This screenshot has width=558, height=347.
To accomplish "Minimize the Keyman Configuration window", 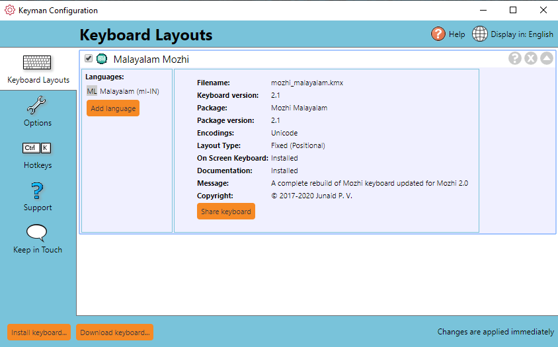I will pyautogui.click(x=483, y=10).
